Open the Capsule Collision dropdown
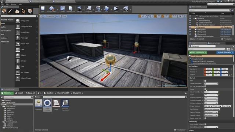The height and width of the screenshot is (132, 235). pyautogui.click(x=211, y=115)
